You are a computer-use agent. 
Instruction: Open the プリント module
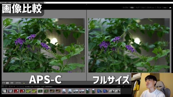[159, 8]
